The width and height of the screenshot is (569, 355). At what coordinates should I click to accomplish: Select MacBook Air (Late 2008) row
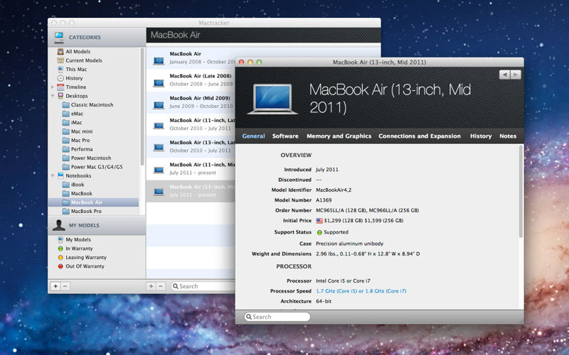191,80
